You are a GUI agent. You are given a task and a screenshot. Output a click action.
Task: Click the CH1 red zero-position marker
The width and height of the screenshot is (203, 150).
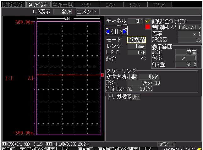[102, 75]
